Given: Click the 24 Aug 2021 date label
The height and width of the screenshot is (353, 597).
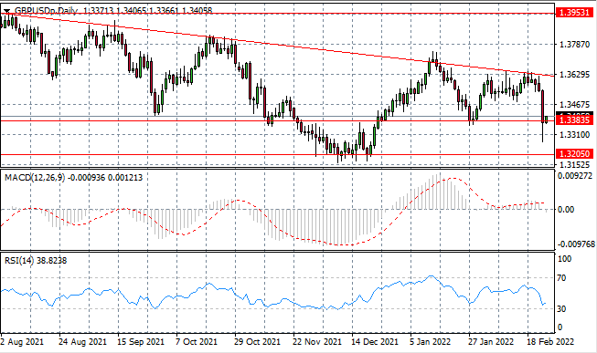Looking at the screenshot, I should [x=82, y=342].
